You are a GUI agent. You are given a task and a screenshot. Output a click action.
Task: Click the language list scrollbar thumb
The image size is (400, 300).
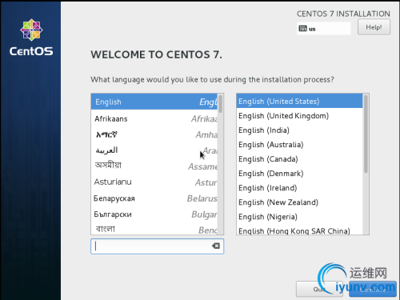221,103
